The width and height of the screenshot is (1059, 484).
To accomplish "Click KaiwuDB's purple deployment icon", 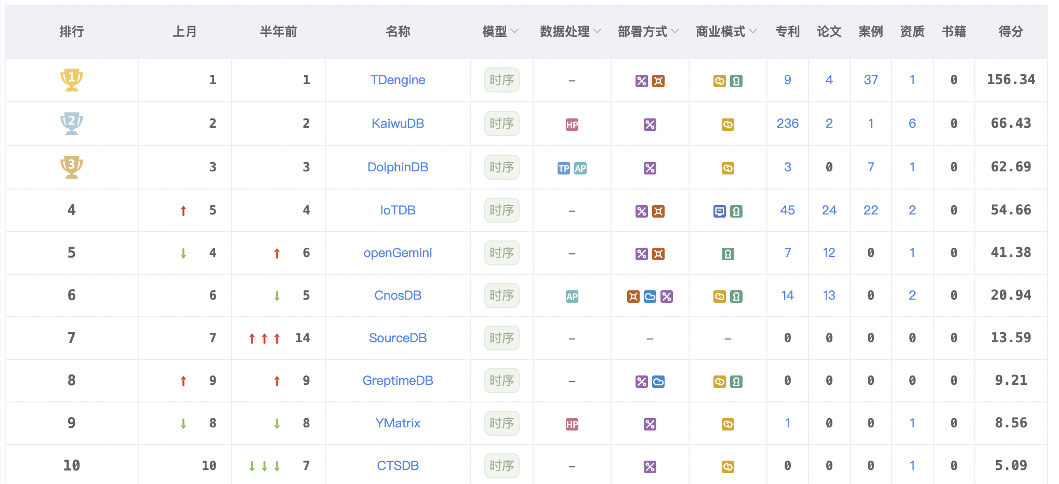I will [650, 125].
